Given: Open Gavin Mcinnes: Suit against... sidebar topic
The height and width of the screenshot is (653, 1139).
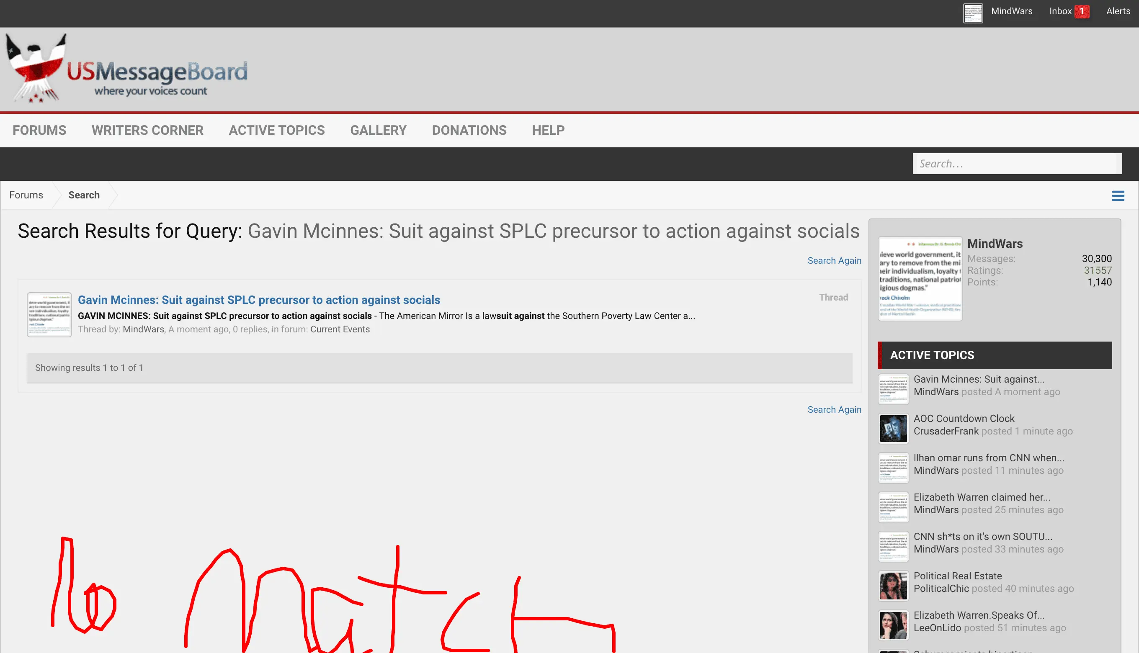Looking at the screenshot, I should click(x=979, y=379).
